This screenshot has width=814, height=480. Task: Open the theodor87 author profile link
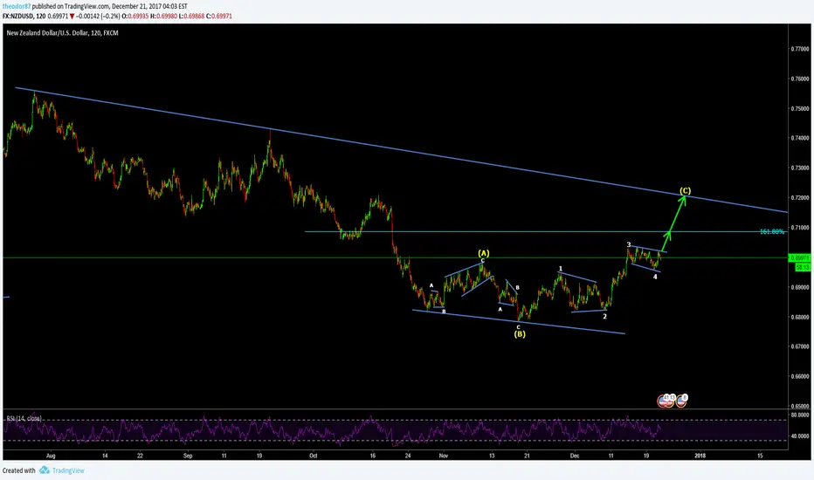(17, 6)
